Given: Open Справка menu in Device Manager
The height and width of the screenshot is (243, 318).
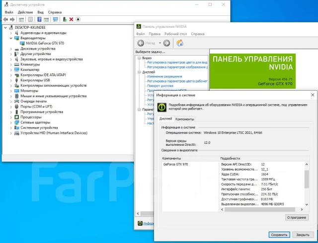Looking at the screenshot, I should (55, 12).
